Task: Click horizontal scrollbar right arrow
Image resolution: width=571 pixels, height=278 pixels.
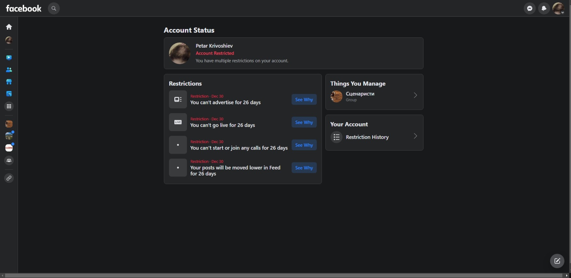Action: click(567, 275)
